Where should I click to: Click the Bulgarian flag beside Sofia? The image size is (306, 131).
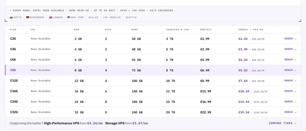coord(11,17)
